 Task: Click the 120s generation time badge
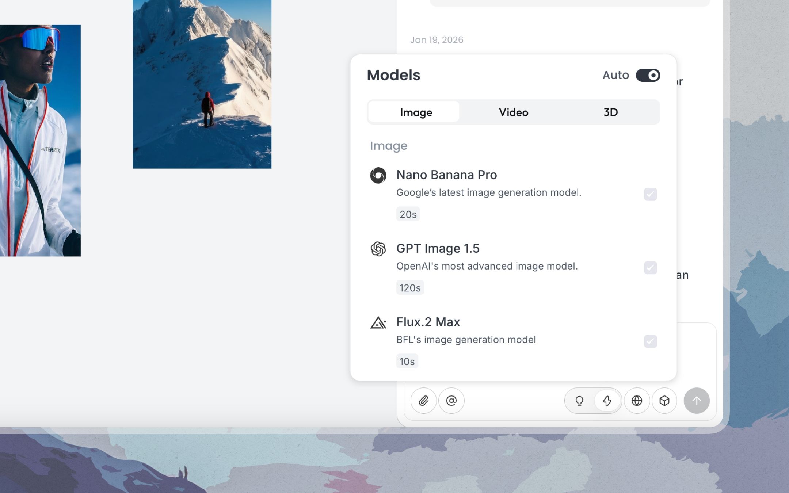[x=410, y=288]
